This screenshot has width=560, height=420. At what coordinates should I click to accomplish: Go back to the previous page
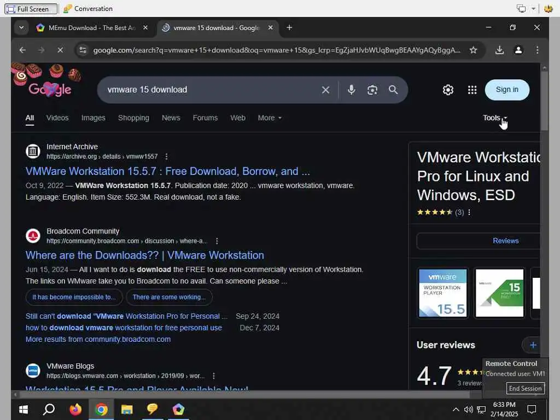(22, 50)
